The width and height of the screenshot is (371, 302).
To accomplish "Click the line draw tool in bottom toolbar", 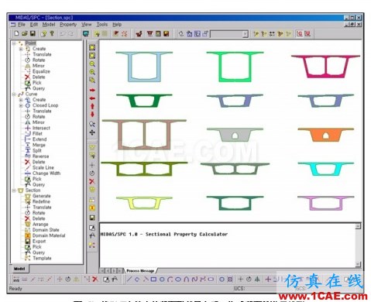I will pyautogui.click(x=129, y=279).
